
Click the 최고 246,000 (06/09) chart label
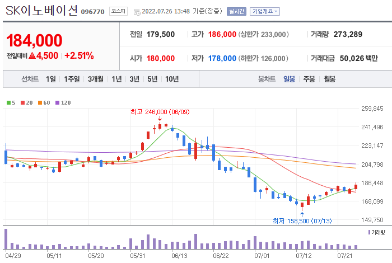point(160,112)
